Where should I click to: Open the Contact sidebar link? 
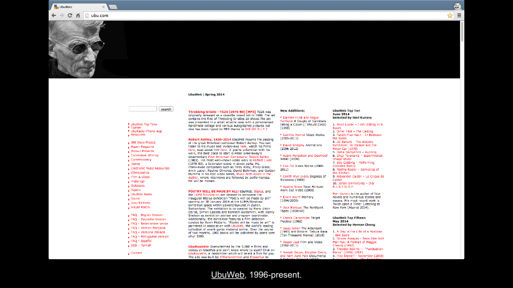click(136, 253)
